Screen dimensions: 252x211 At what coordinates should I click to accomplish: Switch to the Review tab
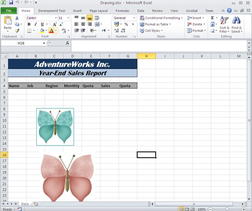point(157,11)
